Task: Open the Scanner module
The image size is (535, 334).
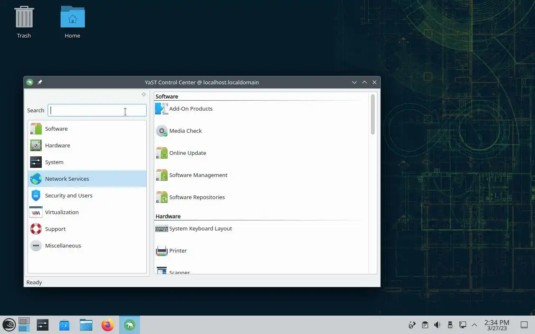Action: (173, 271)
